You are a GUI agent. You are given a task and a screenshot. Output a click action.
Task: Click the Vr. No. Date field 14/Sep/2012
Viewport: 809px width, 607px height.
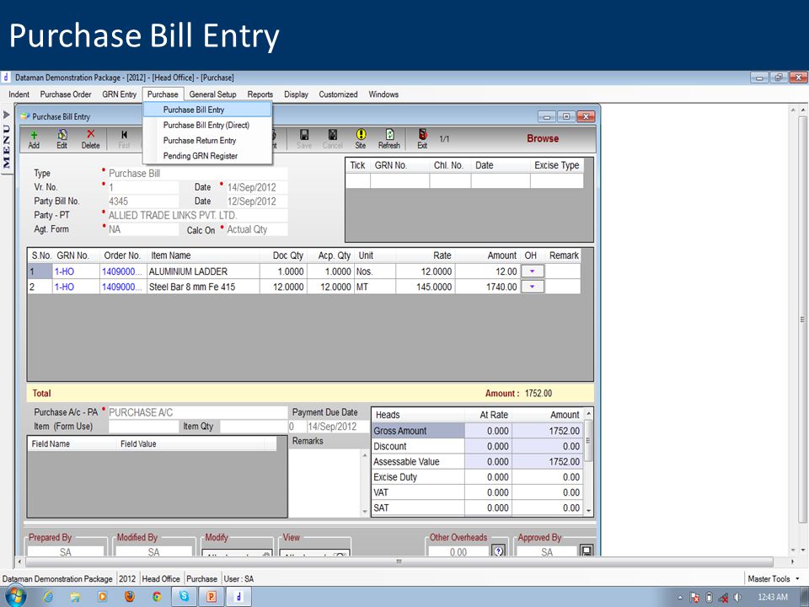point(256,187)
